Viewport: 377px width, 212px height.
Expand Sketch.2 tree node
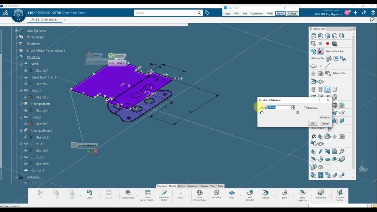point(26,84)
